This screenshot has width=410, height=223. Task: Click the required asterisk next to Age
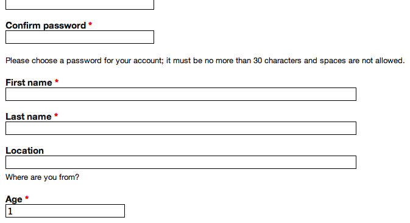pos(27,198)
